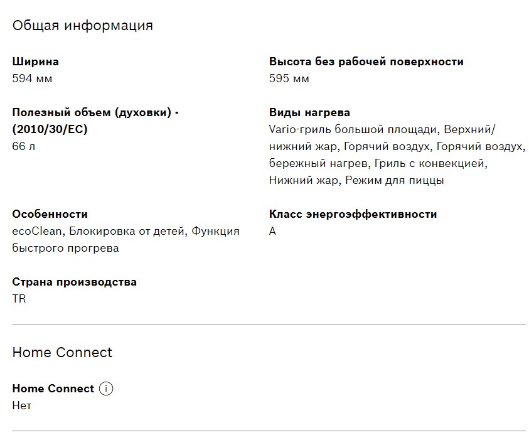Click the "Особенности" label
Screen dimensions: 529x435
click(50, 214)
